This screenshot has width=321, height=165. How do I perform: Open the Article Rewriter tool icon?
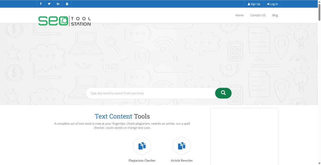pos(182,146)
